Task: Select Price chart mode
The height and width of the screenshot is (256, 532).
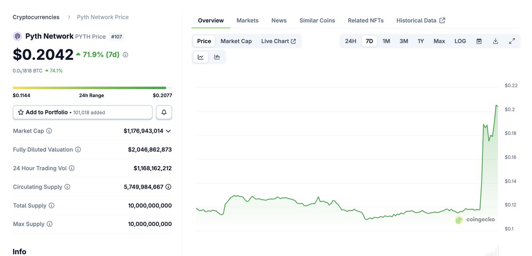Action: click(204, 41)
